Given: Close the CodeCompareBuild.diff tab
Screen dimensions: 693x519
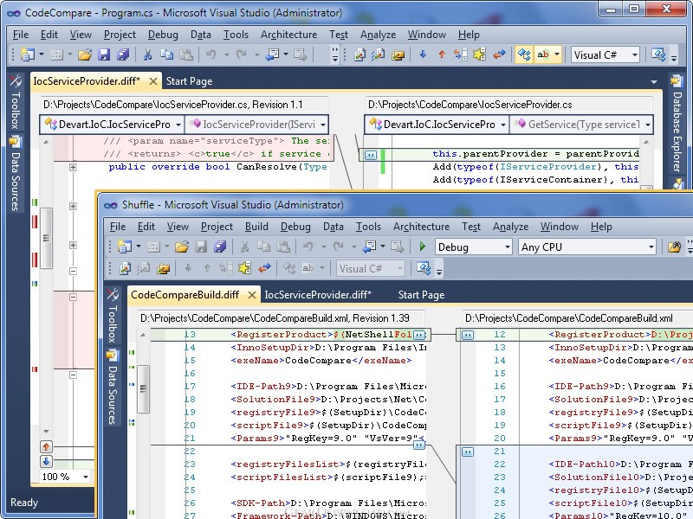Looking at the screenshot, I should click(x=252, y=295).
